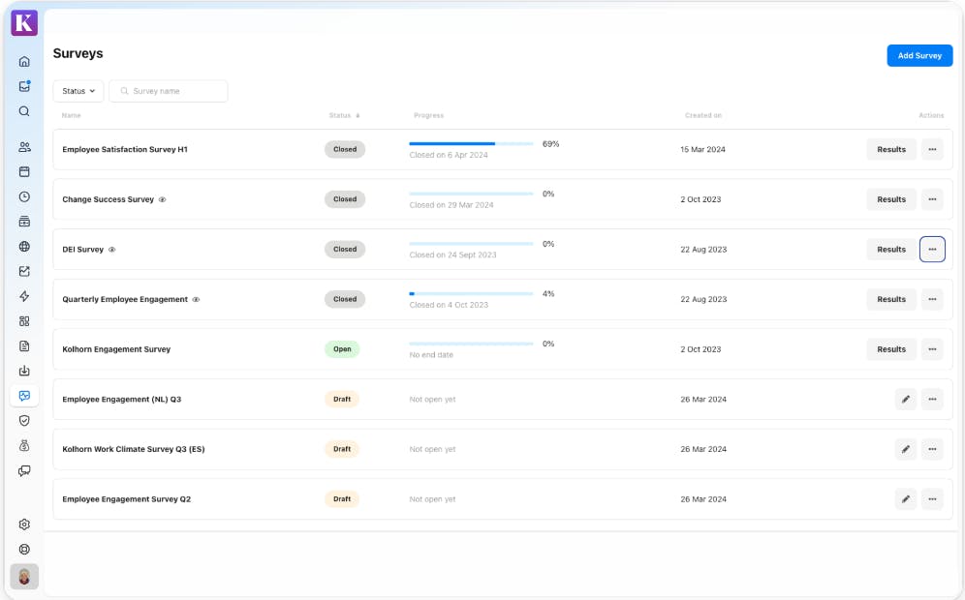Open more actions for Kolhorn Engagement Survey
The width and height of the screenshot is (965, 600).
pyautogui.click(x=932, y=349)
